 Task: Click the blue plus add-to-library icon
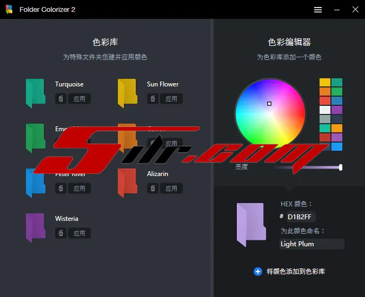258,272
